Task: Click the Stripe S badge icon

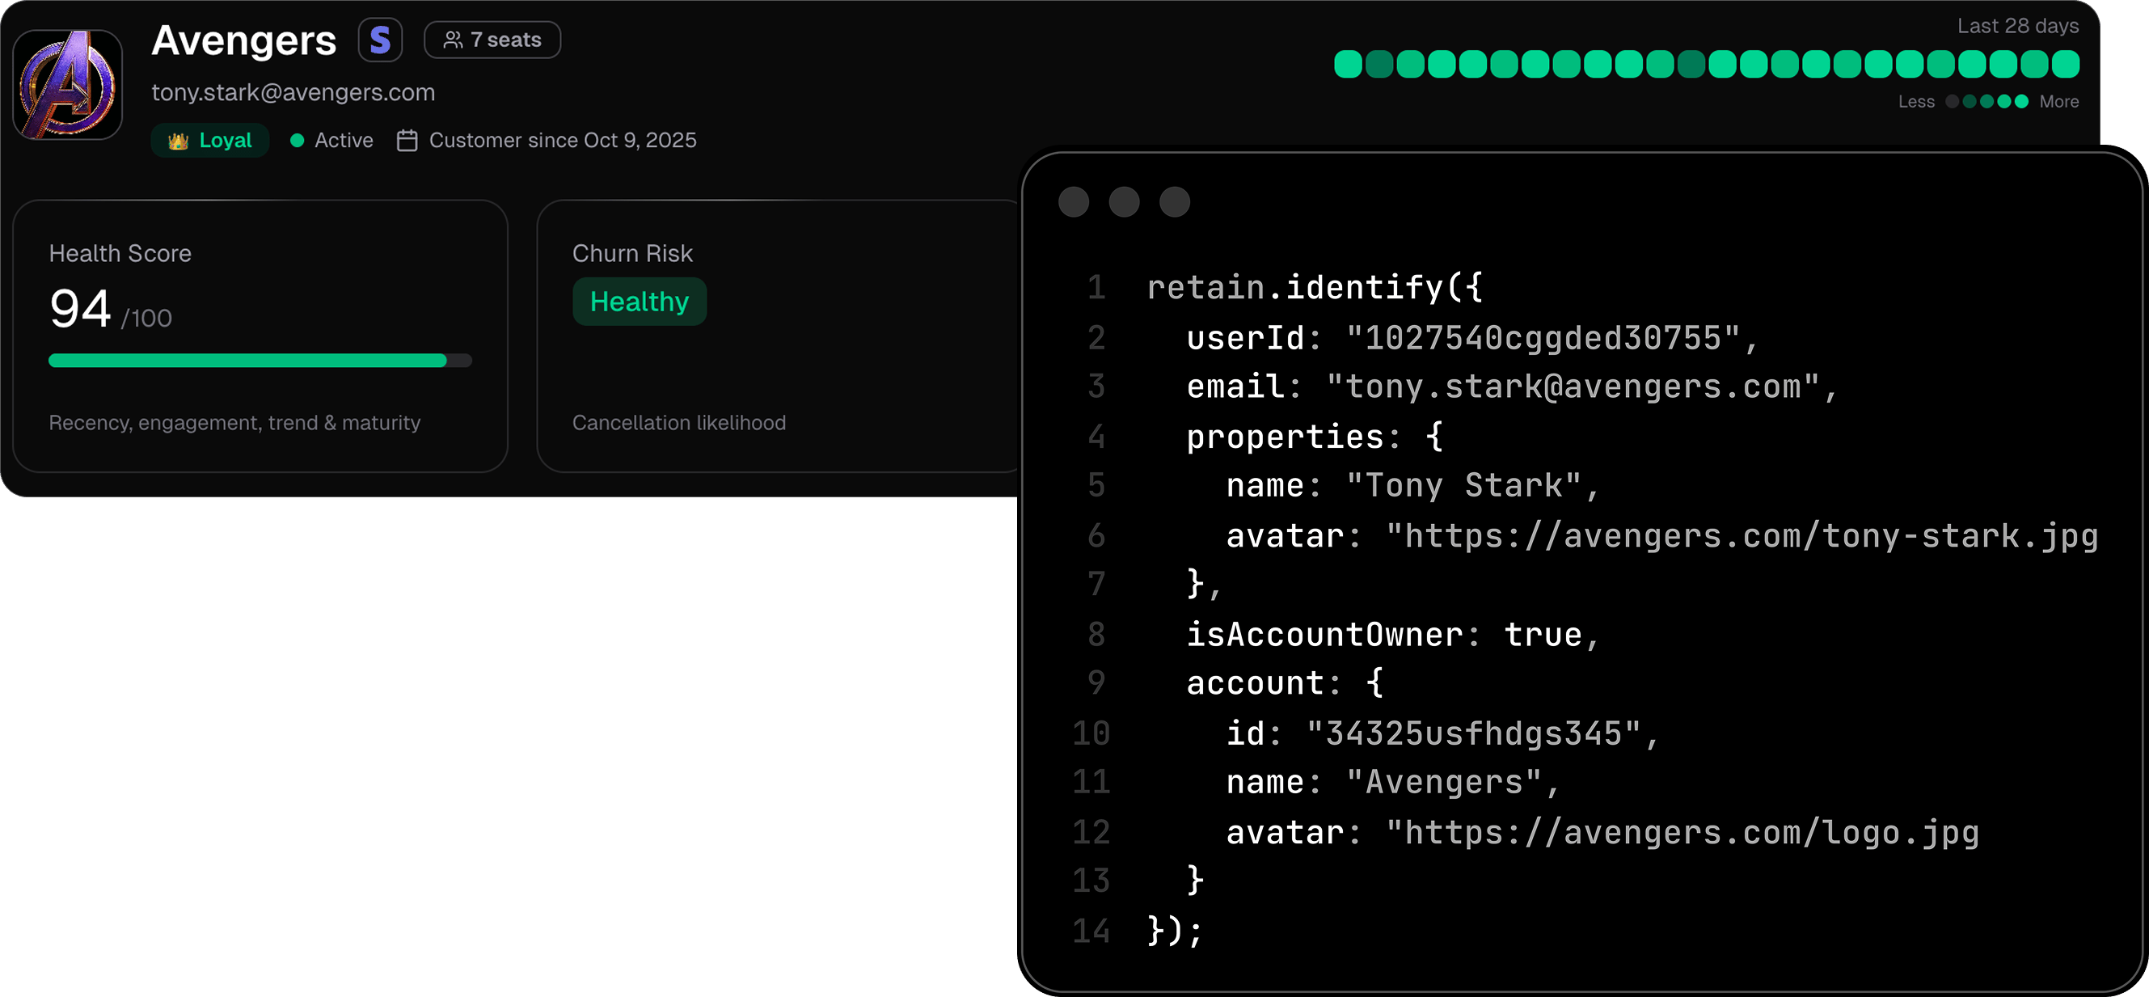Action: (381, 40)
